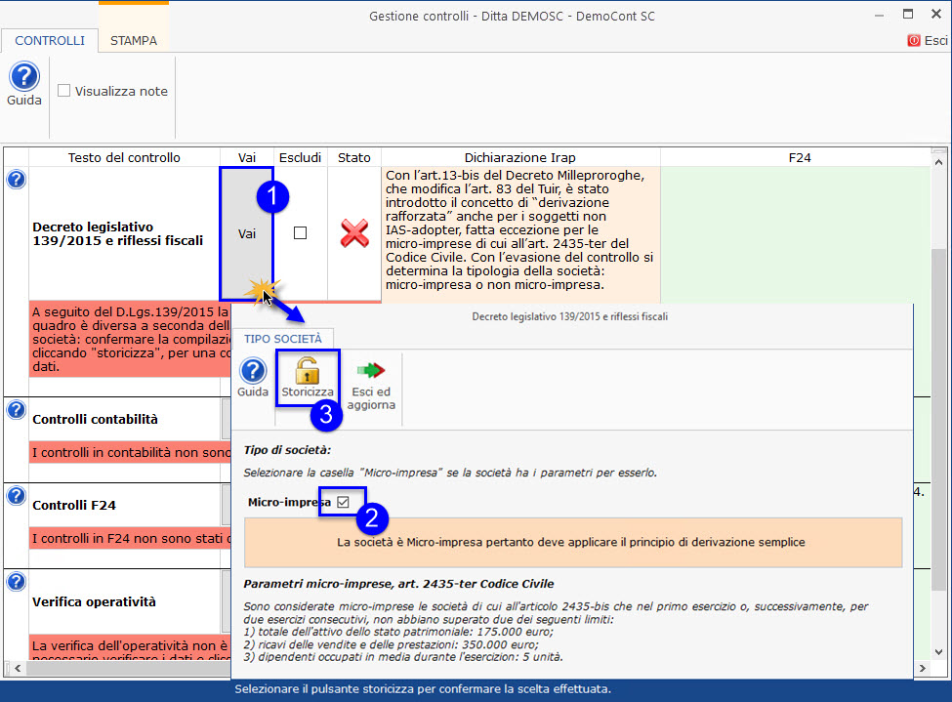952x702 pixels.
Task: Click the Dichiarazione Irap description about art.13-bis
Action: (519, 230)
